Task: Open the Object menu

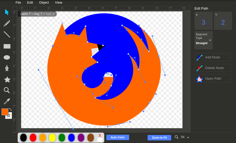Action: (44, 3)
